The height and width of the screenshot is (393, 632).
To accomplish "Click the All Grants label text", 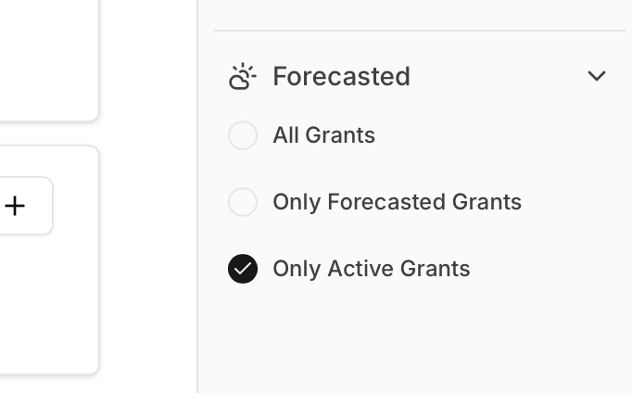I will (x=323, y=135).
